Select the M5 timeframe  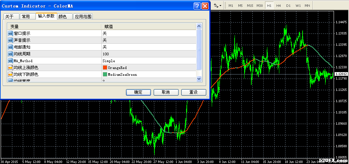240,5
